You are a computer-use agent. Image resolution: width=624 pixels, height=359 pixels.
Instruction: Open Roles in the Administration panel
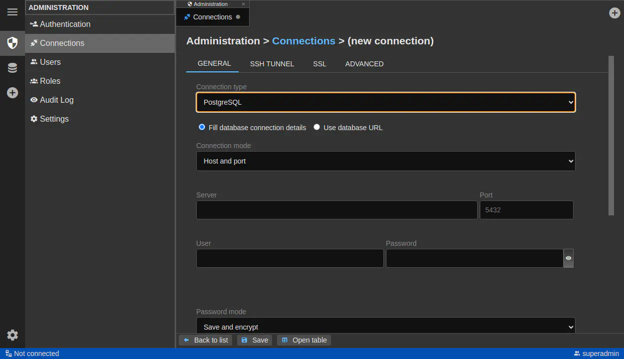pyautogui.click(x=100, y=81)
